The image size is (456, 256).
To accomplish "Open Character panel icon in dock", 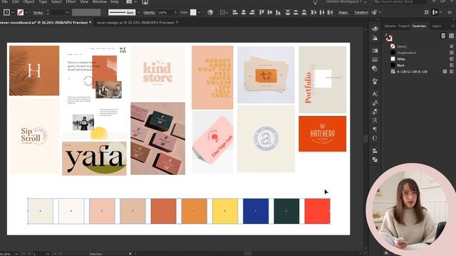I will click(375, 94).
